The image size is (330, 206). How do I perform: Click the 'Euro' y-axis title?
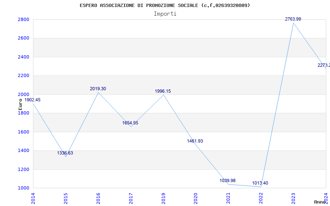(x=20, y=105)
